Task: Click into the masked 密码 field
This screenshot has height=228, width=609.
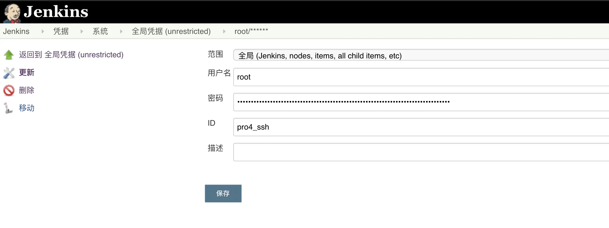Action: 421,102
